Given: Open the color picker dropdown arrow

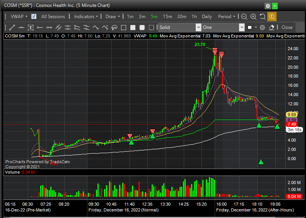Looking at the screenshot, I should click(256, 27).
